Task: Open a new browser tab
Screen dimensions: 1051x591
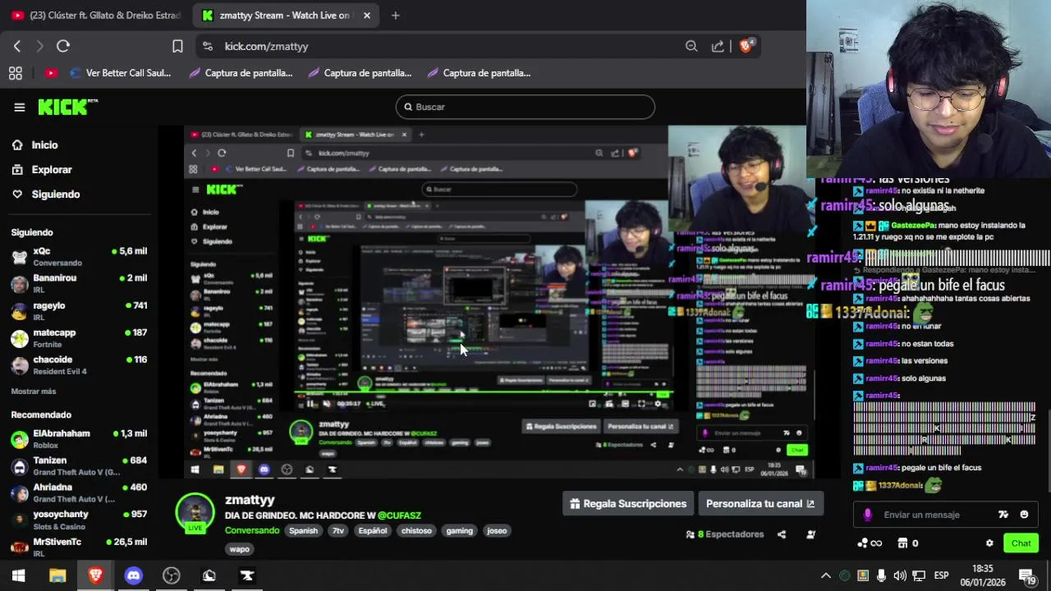Action: click(x=395, y=15)
